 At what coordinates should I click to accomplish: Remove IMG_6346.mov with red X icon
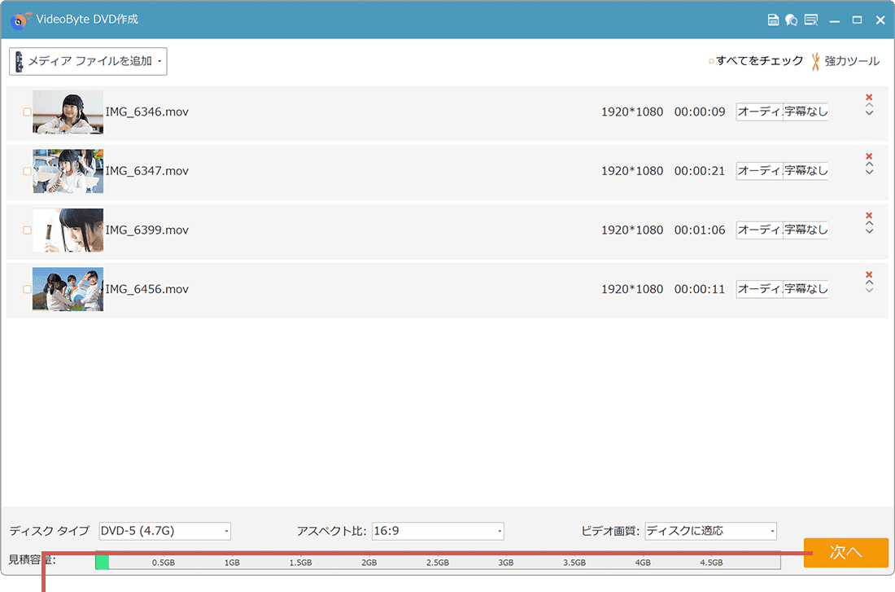coord(869,97)
